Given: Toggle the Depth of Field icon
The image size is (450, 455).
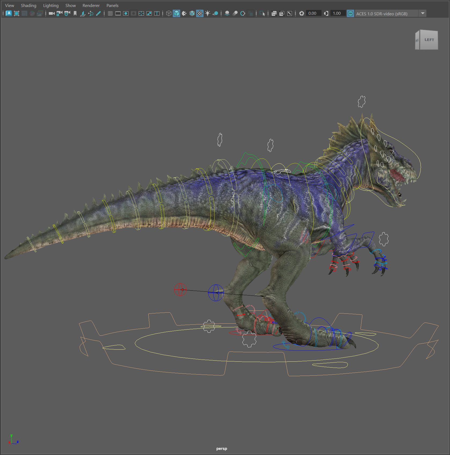Looking at the screenshot, I should [x=250, y=13].
